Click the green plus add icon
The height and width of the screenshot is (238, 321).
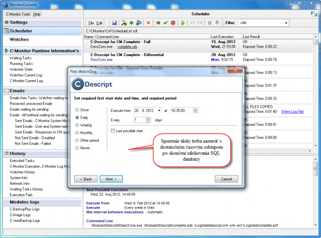[131, 23]
